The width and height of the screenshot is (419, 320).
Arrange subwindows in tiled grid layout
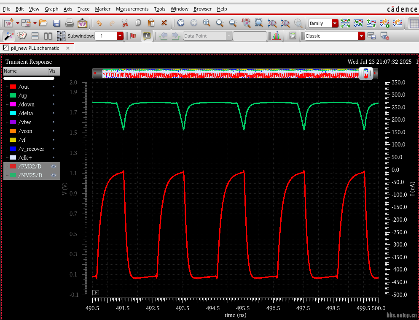pyautogui.click(x=61, y=36)
